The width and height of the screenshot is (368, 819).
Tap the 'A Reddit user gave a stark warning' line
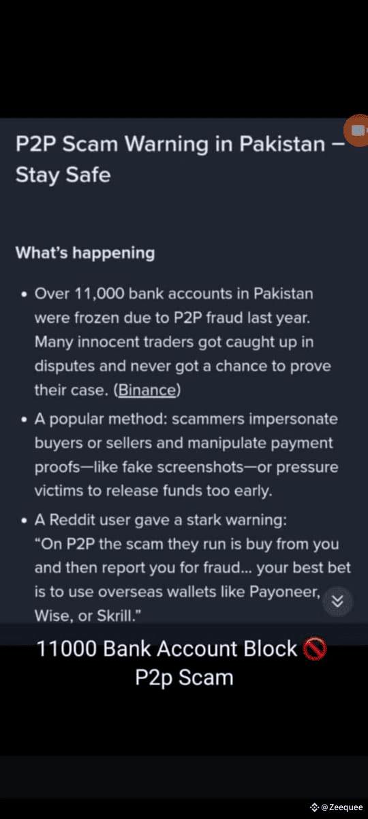(161, 520)
